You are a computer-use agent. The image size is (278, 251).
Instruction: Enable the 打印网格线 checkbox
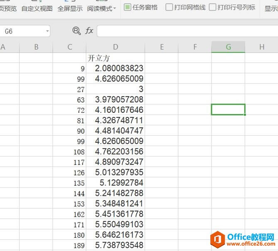(169, 7)
